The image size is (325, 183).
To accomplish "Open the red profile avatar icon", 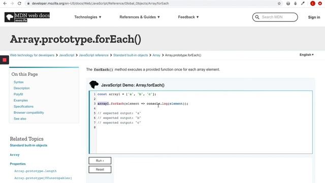I will pyautogui.click(x=313, y=4).
